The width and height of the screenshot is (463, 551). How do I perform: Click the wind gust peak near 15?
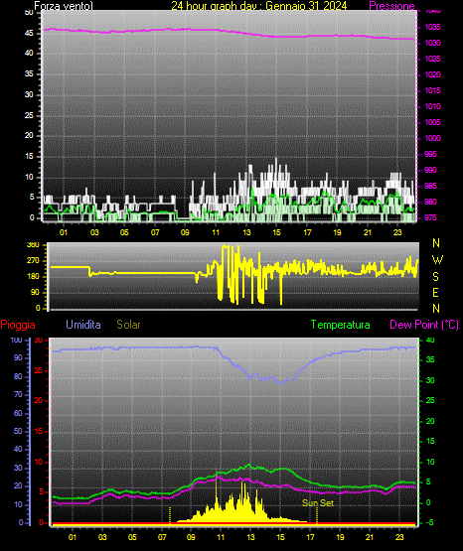276,159
